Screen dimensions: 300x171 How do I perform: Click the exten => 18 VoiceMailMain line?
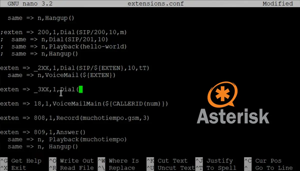[84, 104]
